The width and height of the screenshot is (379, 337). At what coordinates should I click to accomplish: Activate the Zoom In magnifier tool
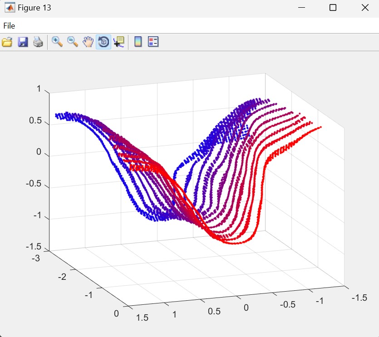point(57,42)
